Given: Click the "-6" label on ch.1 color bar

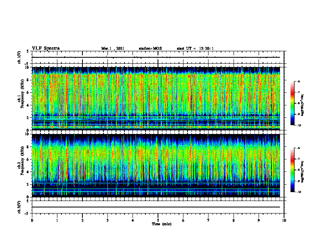Looking at the screenshot, I should pos(298,81).
